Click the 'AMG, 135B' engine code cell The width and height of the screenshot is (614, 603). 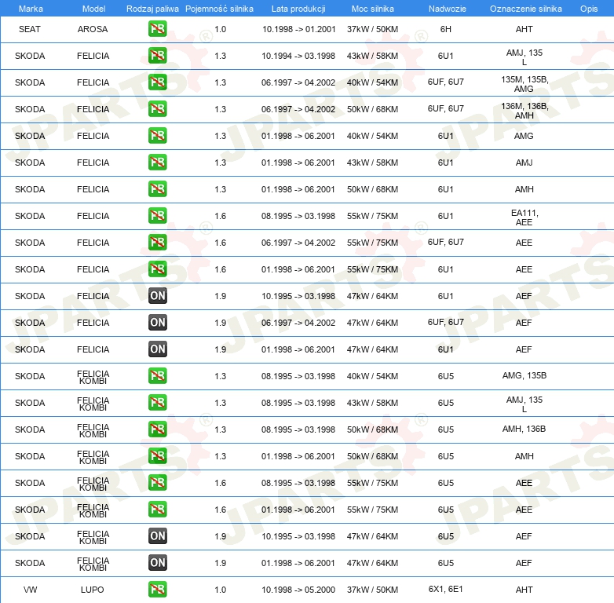point(524,375)
